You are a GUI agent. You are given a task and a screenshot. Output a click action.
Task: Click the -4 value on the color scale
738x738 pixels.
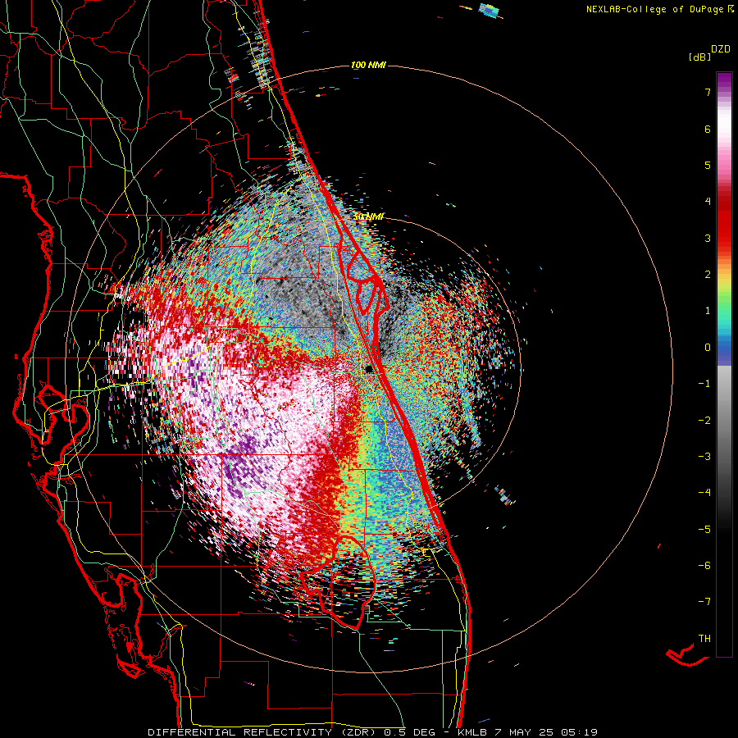click(704, 493)
